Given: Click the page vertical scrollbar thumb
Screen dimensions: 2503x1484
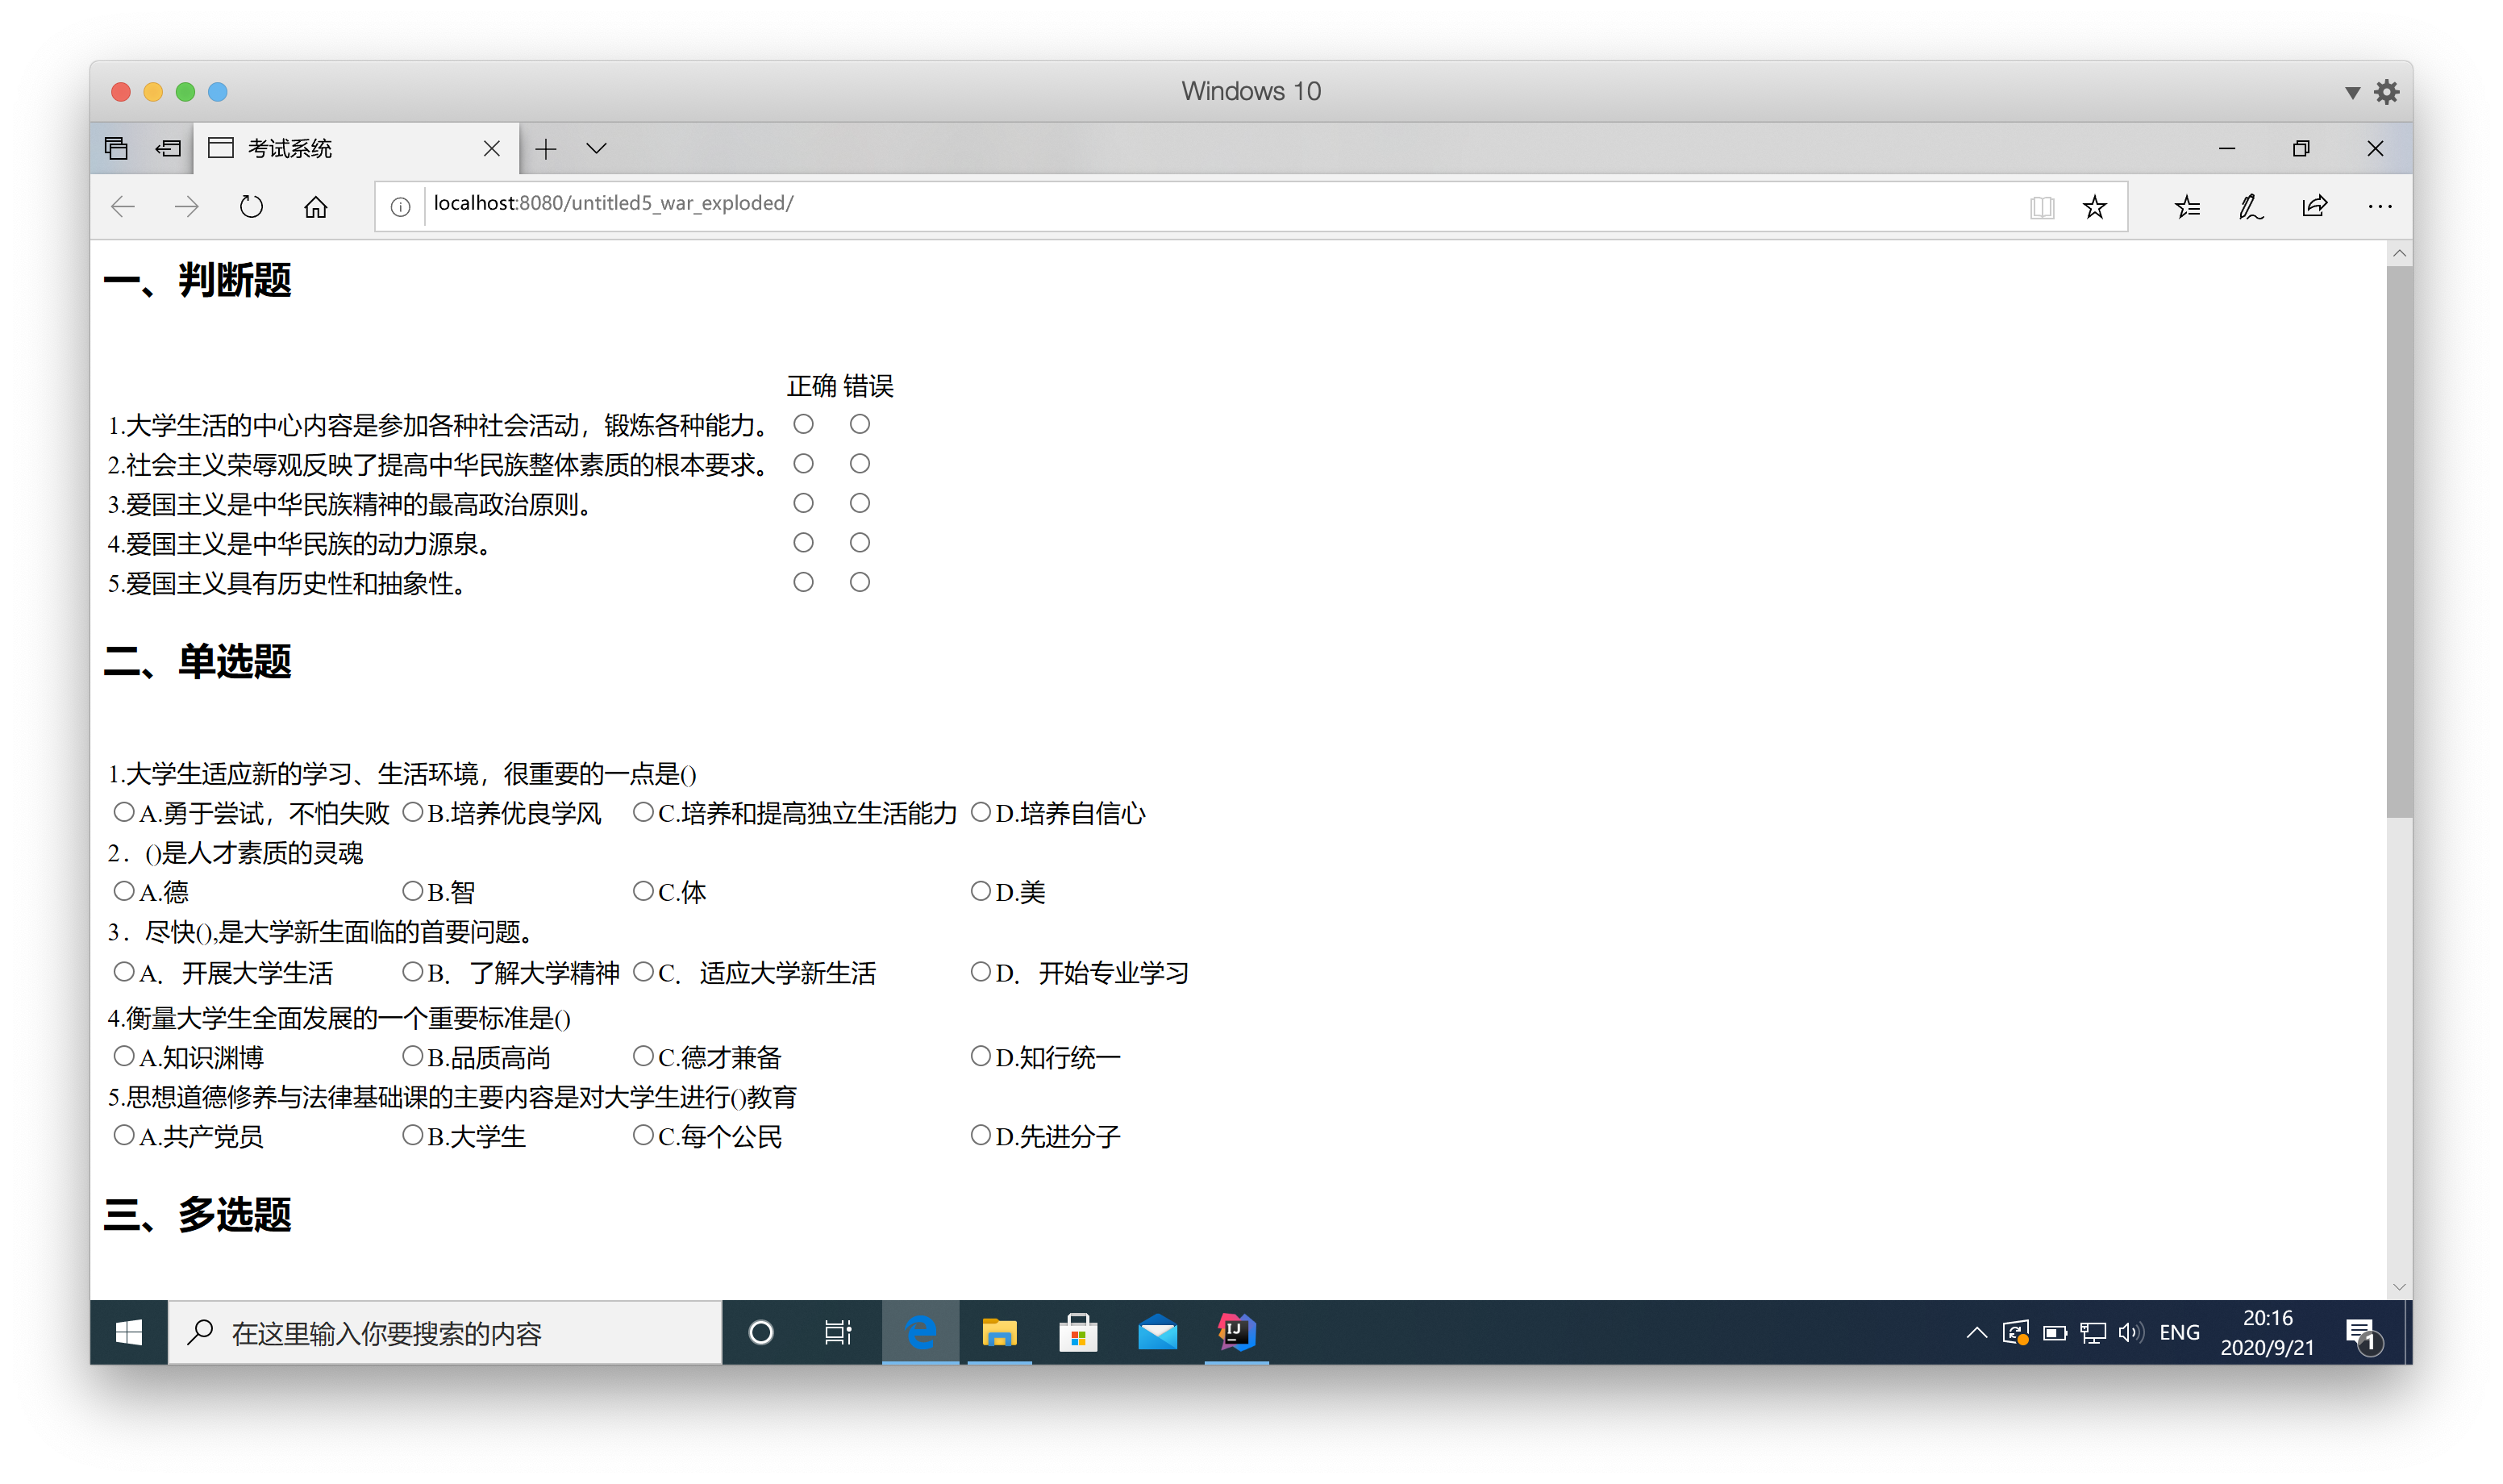Looking at the screenshot, I should (x=2398, y=540).
